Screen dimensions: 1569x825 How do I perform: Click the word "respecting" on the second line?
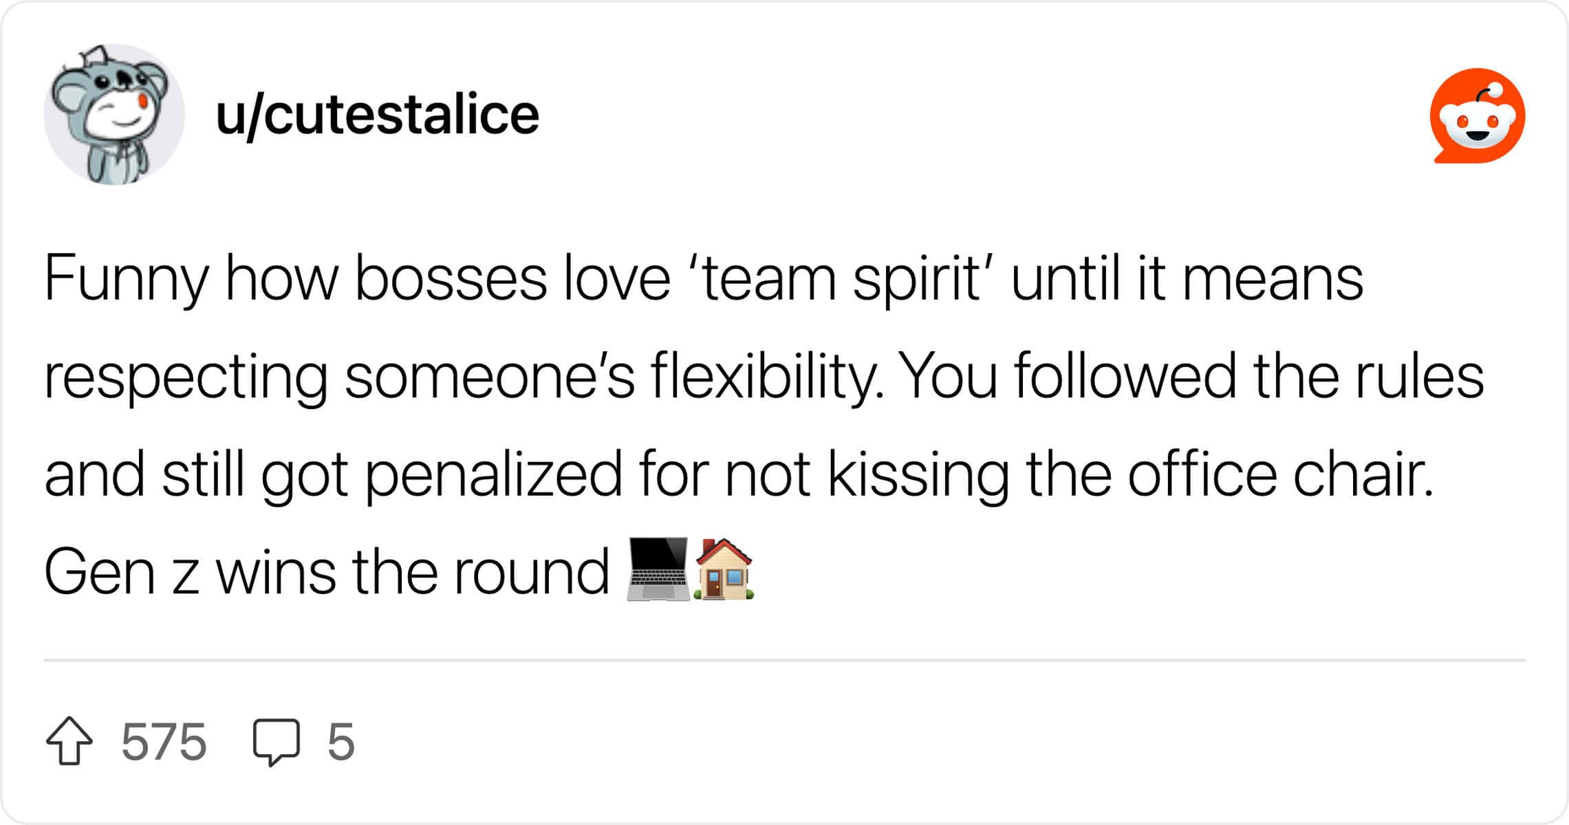tap(186, 376)
